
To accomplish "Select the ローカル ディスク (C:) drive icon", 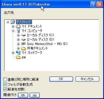I will [x=23, y=35].
